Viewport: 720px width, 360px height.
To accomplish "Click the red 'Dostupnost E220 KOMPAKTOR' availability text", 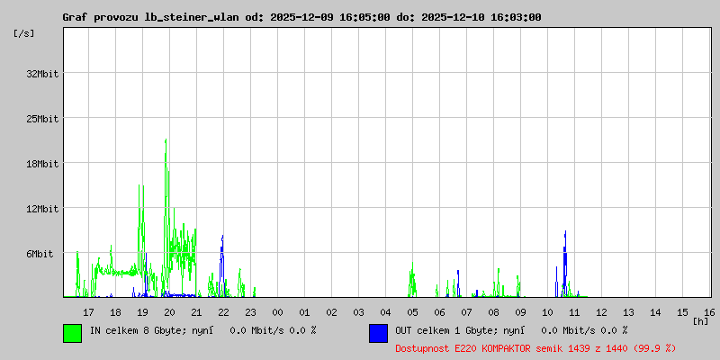I will click(x=535, y=348).
